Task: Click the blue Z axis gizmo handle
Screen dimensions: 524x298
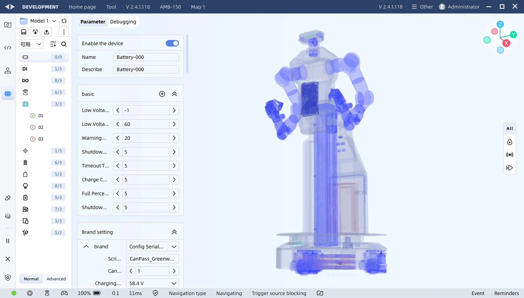Action: 500,24
